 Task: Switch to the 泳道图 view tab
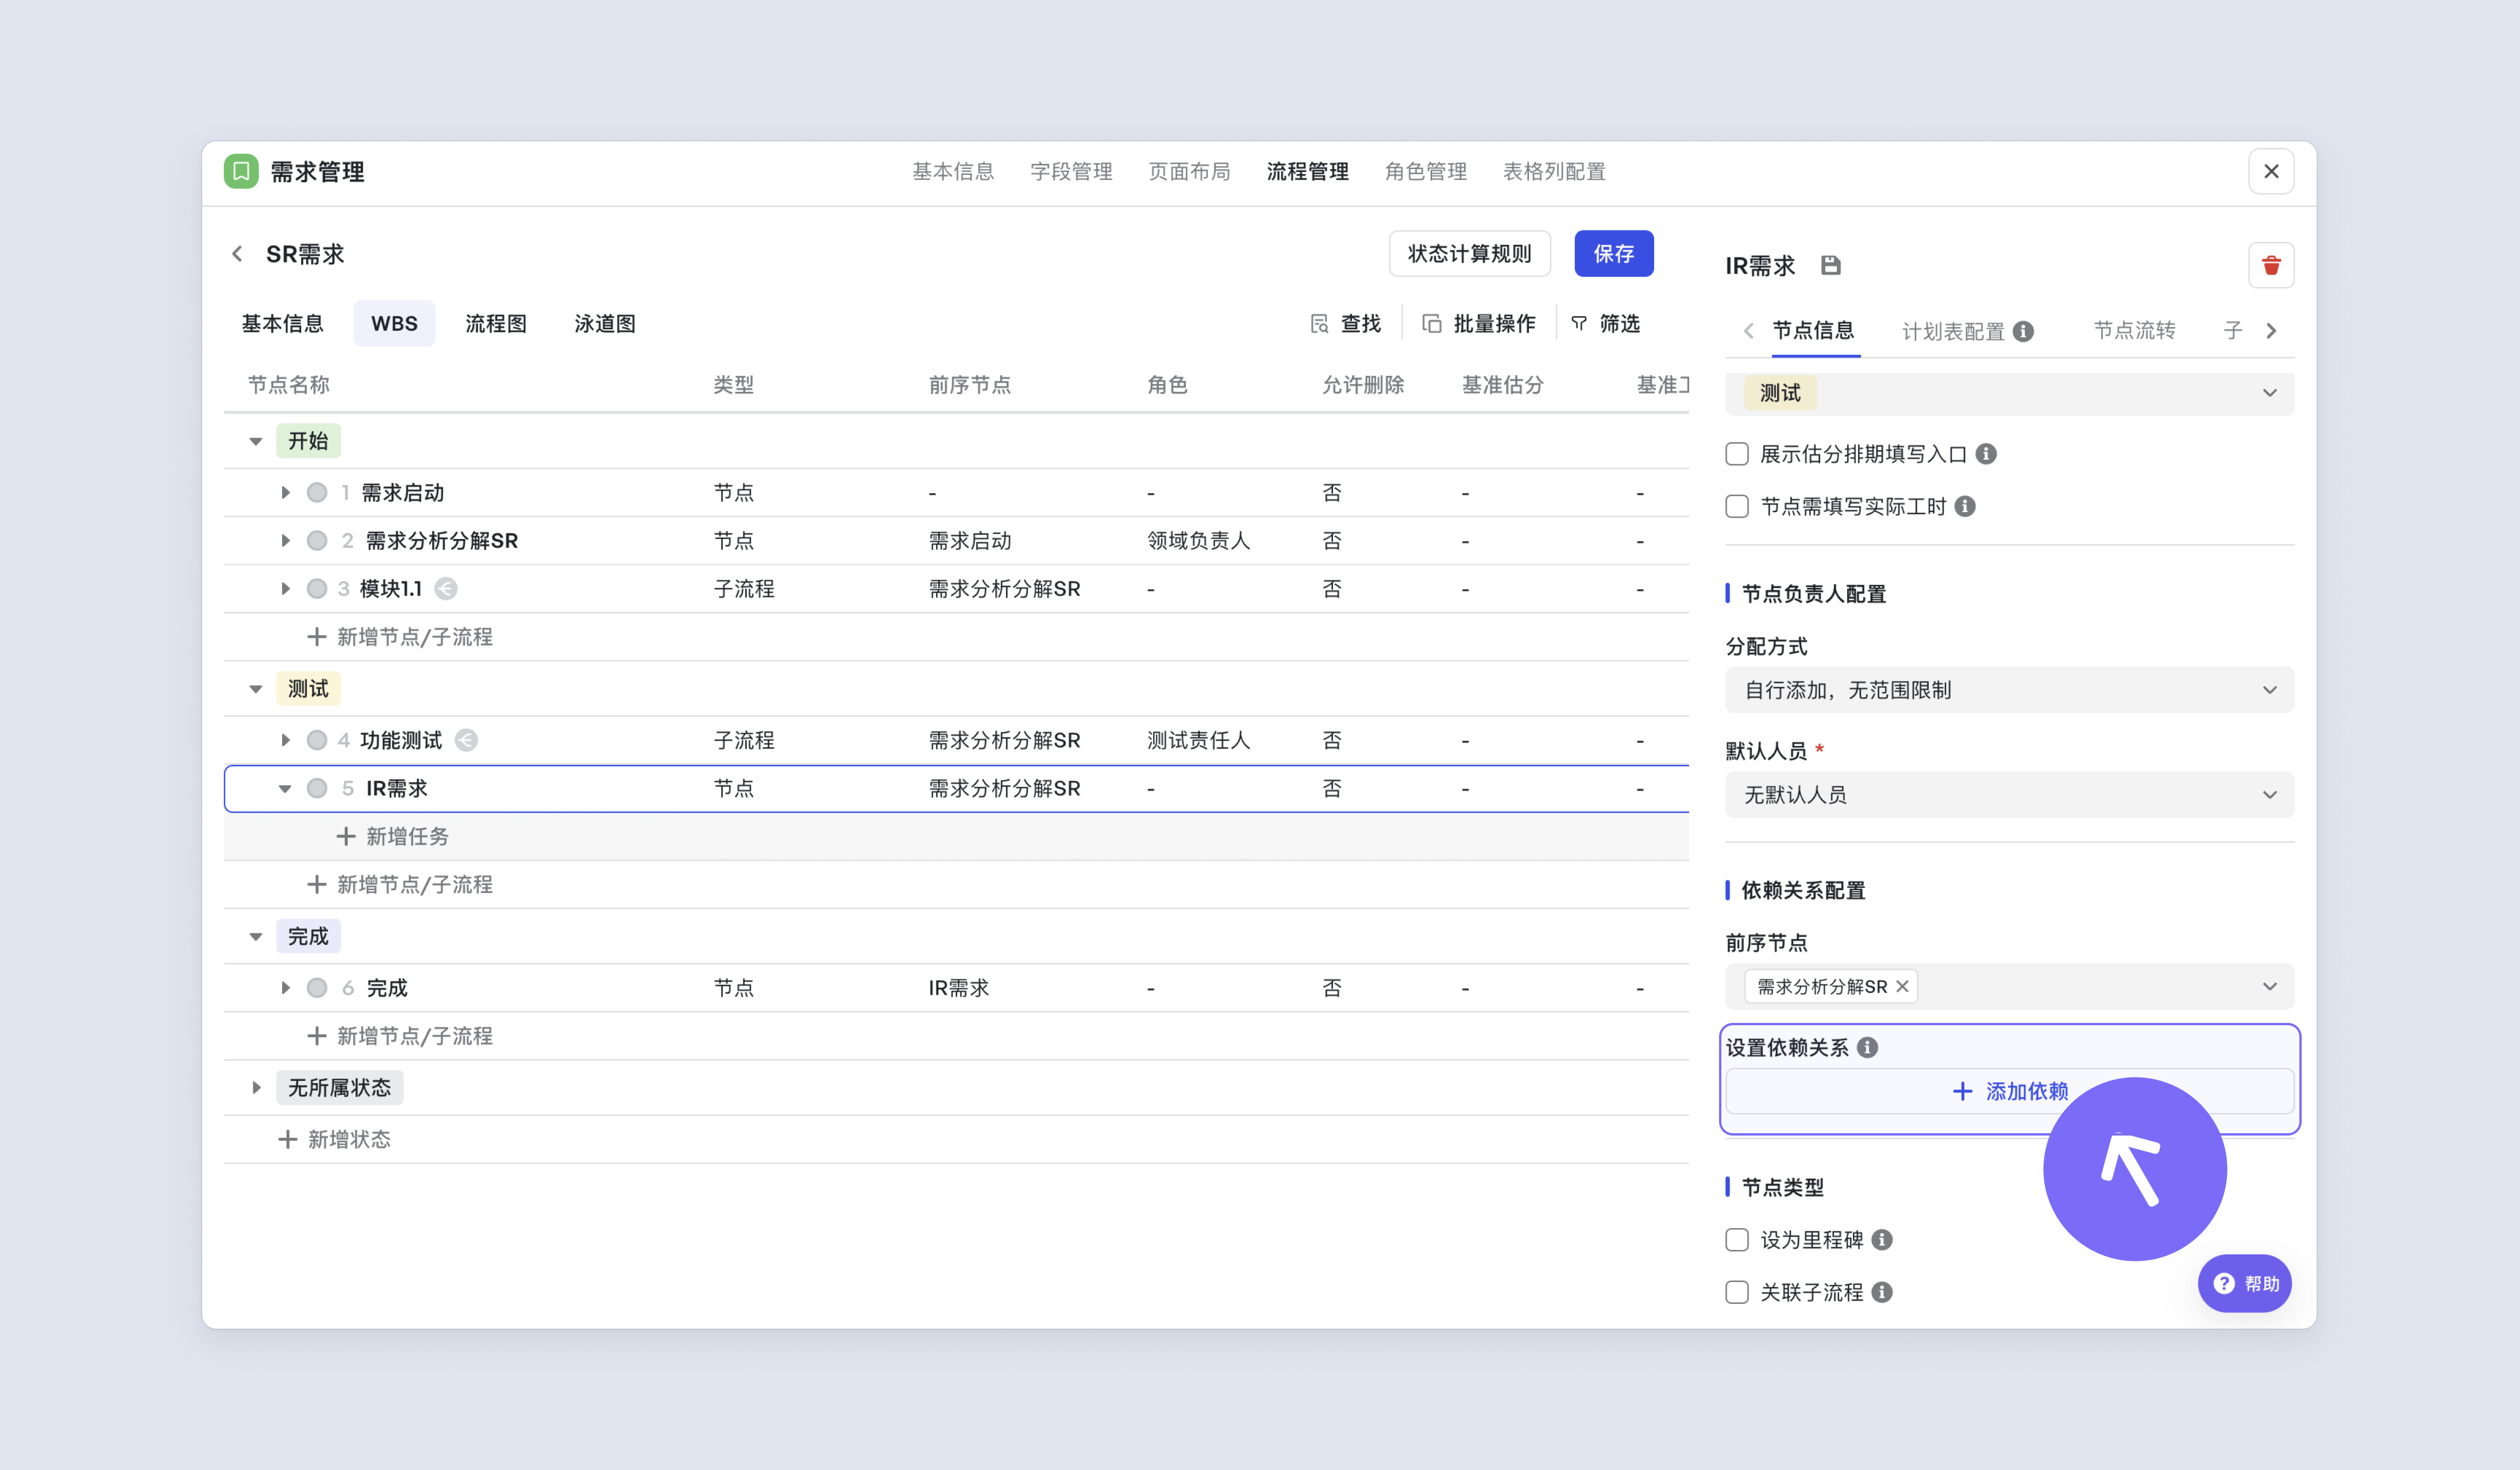pyautogui.click(x=605, y=324)
